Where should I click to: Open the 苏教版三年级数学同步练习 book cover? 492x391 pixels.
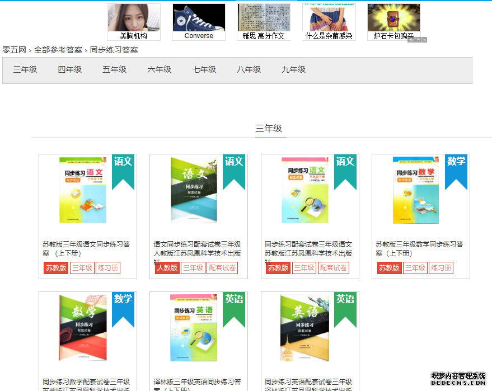(x=416, y=190)
